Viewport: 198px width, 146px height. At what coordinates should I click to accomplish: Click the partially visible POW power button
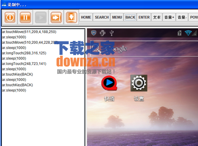pyautogui.click(x=193, y=17)
